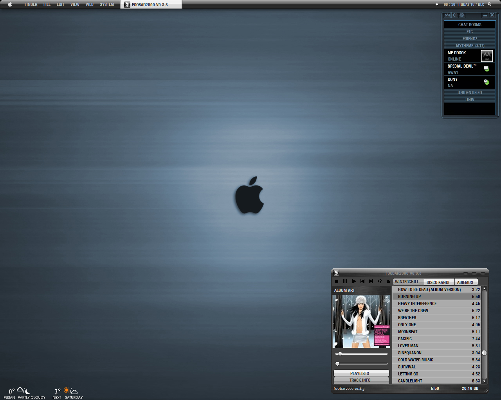This screenshot has height=400, width=501.
Task: Click playlist scrollbar down arrow
Action: click(484, 381)
